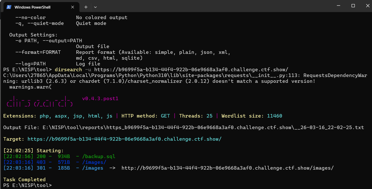The height and width of the screenshot is (189, 372).
Task: Click the https URL typed after -u
Action: click(x=191, y=69)
